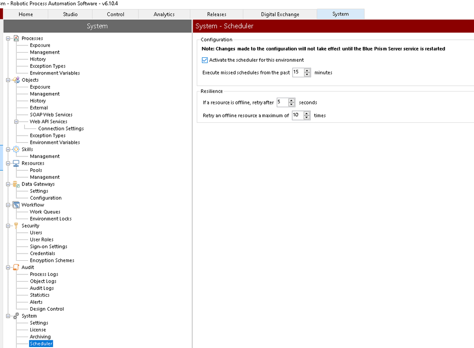Select Connection Settings tree item
The image size is (474, 348).
61,128
